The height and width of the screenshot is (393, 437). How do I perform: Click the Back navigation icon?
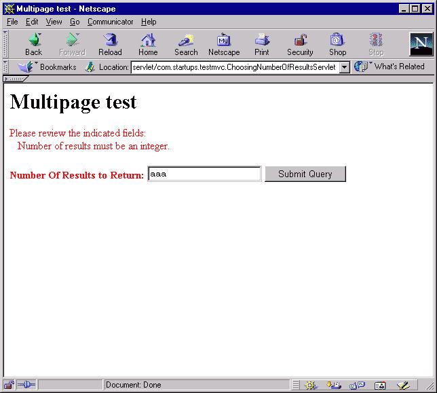pos(33,44)
